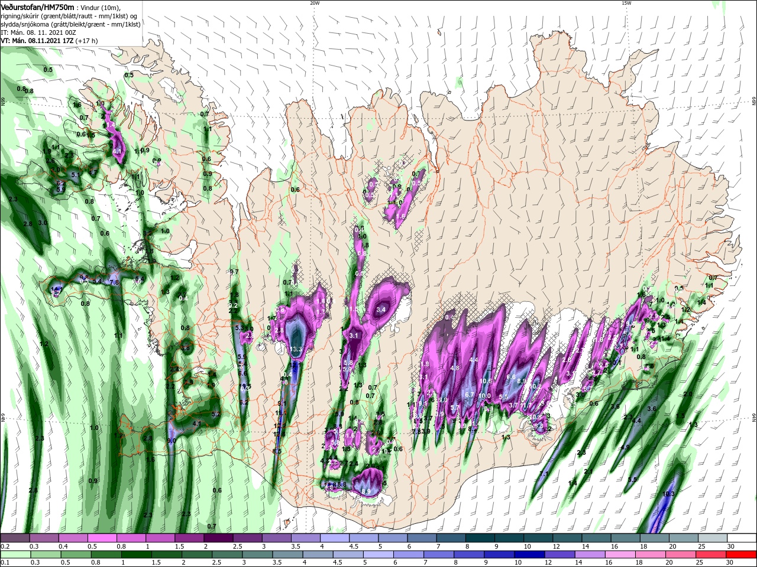Click the first mauve swatch in the upper snow legend

point(15,538)
